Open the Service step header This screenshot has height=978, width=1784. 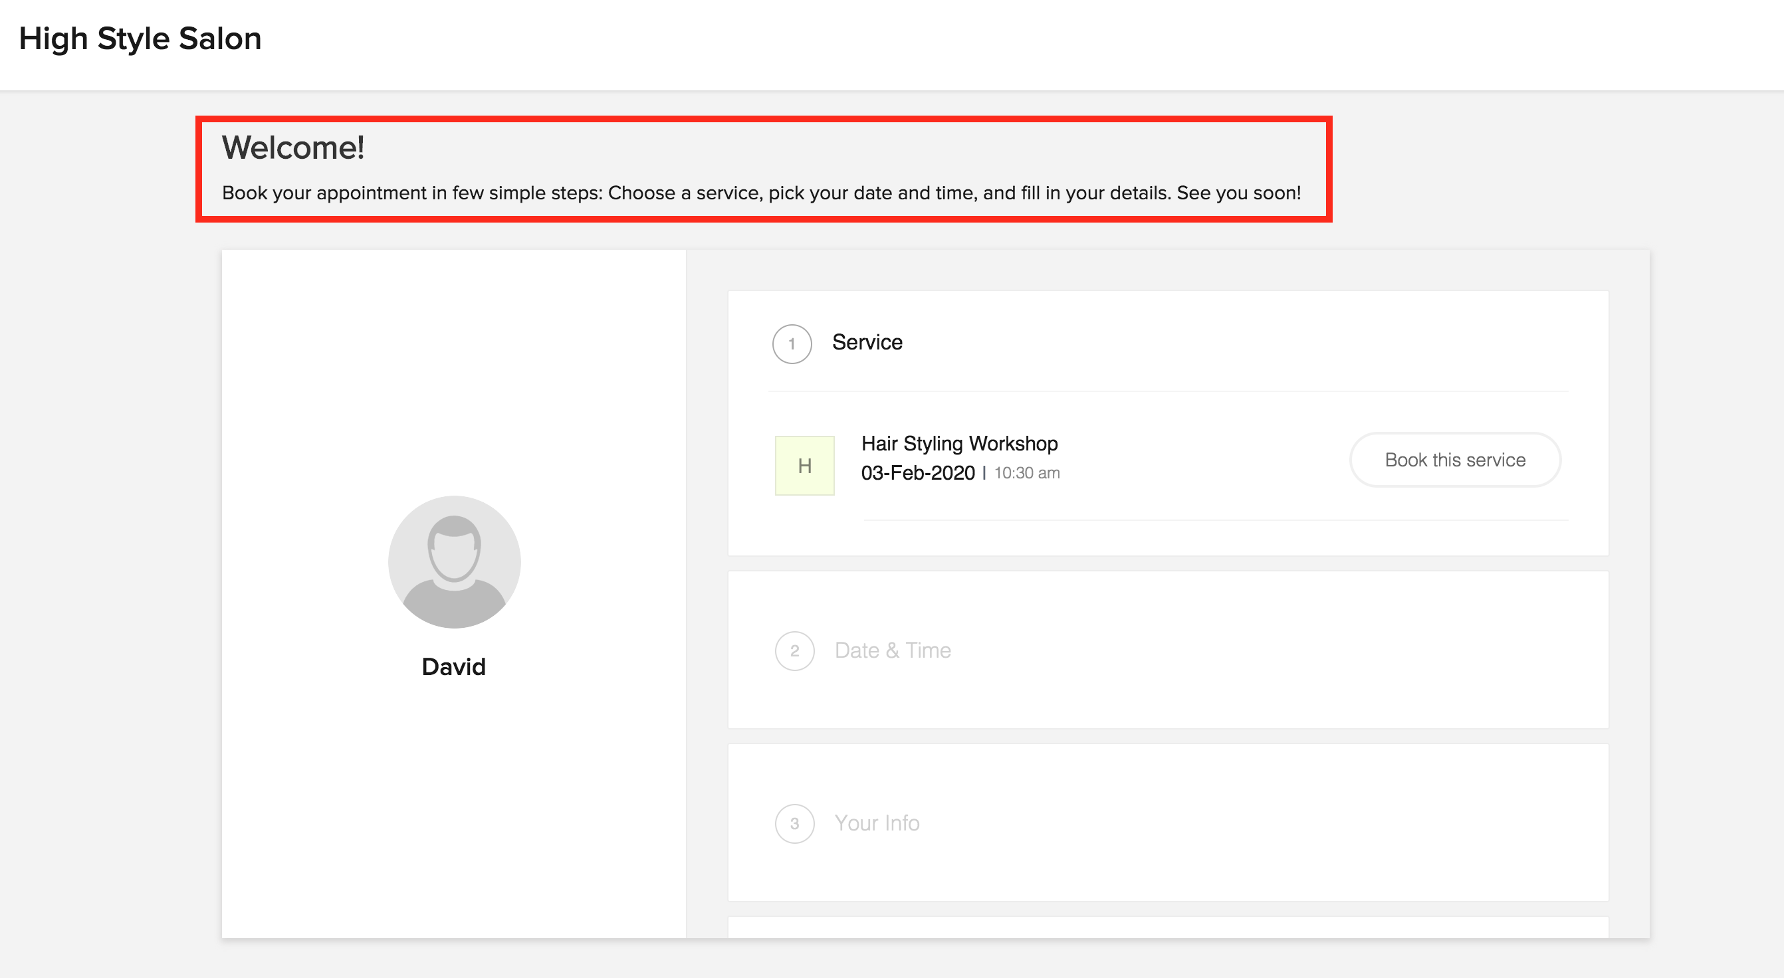[x=867, y=343]
